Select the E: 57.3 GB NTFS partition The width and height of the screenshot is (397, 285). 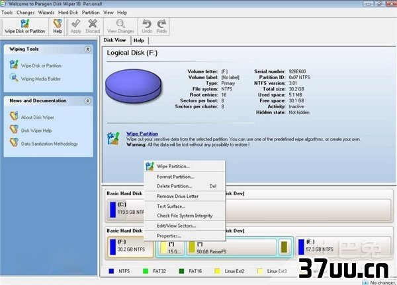343,247
